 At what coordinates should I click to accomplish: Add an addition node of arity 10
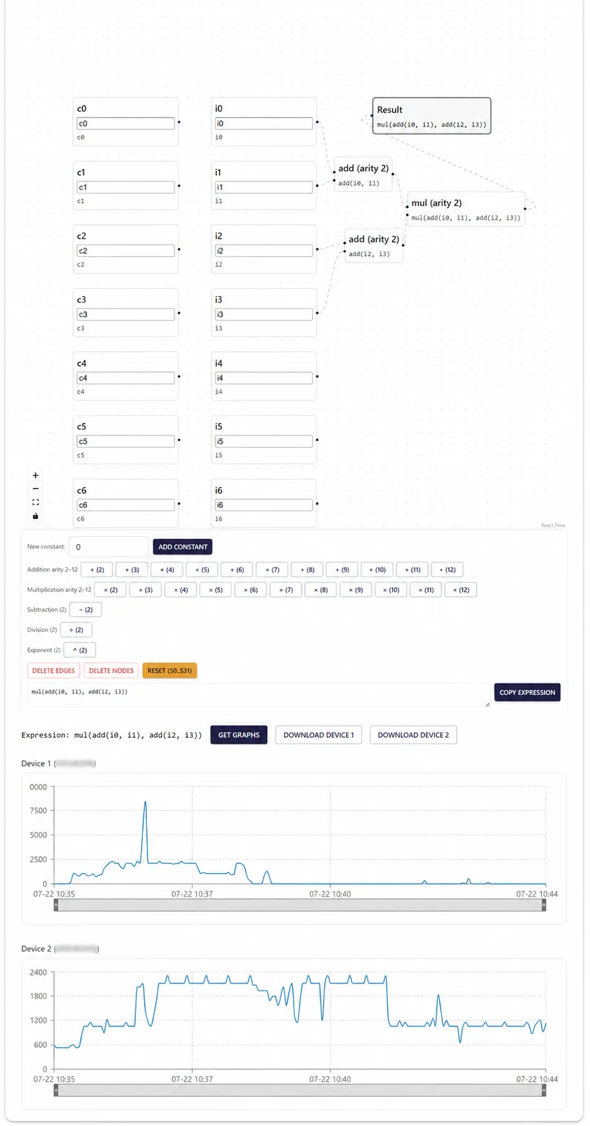pyautogui.click(x=378, y=570)
